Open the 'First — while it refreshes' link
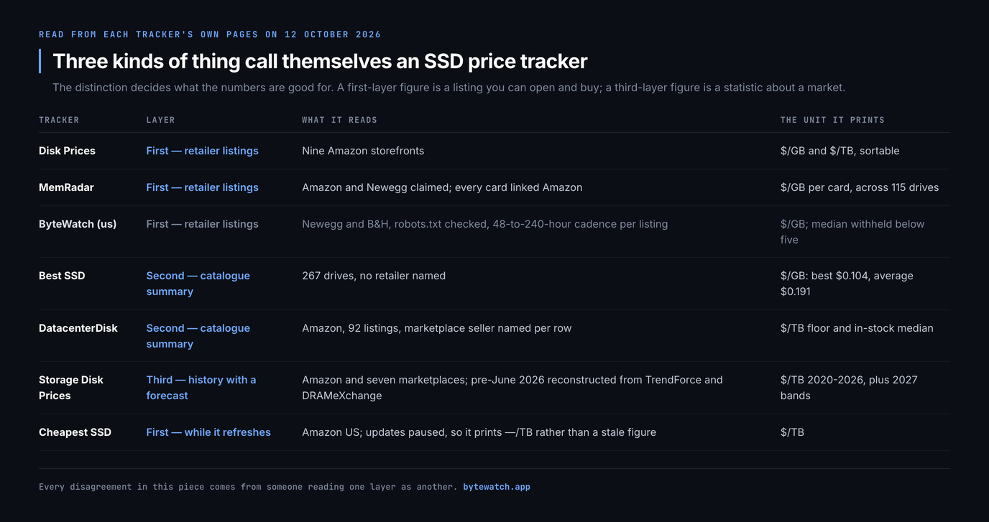The image size is (989, 522). (x=208, y=432)
